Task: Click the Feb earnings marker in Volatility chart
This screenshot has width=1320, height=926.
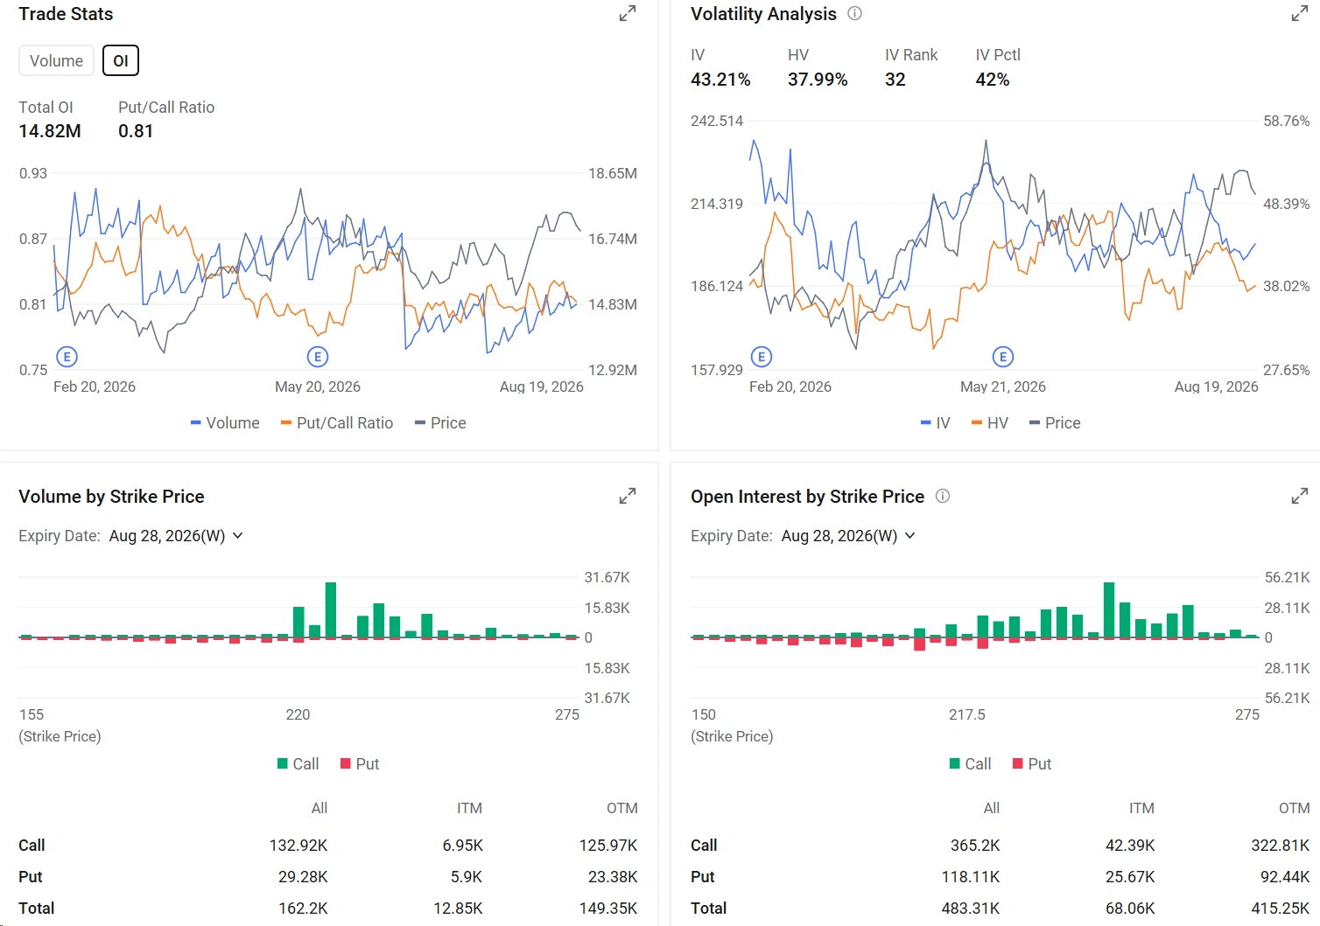Action: pyautogui.click(x=762, y=357)
